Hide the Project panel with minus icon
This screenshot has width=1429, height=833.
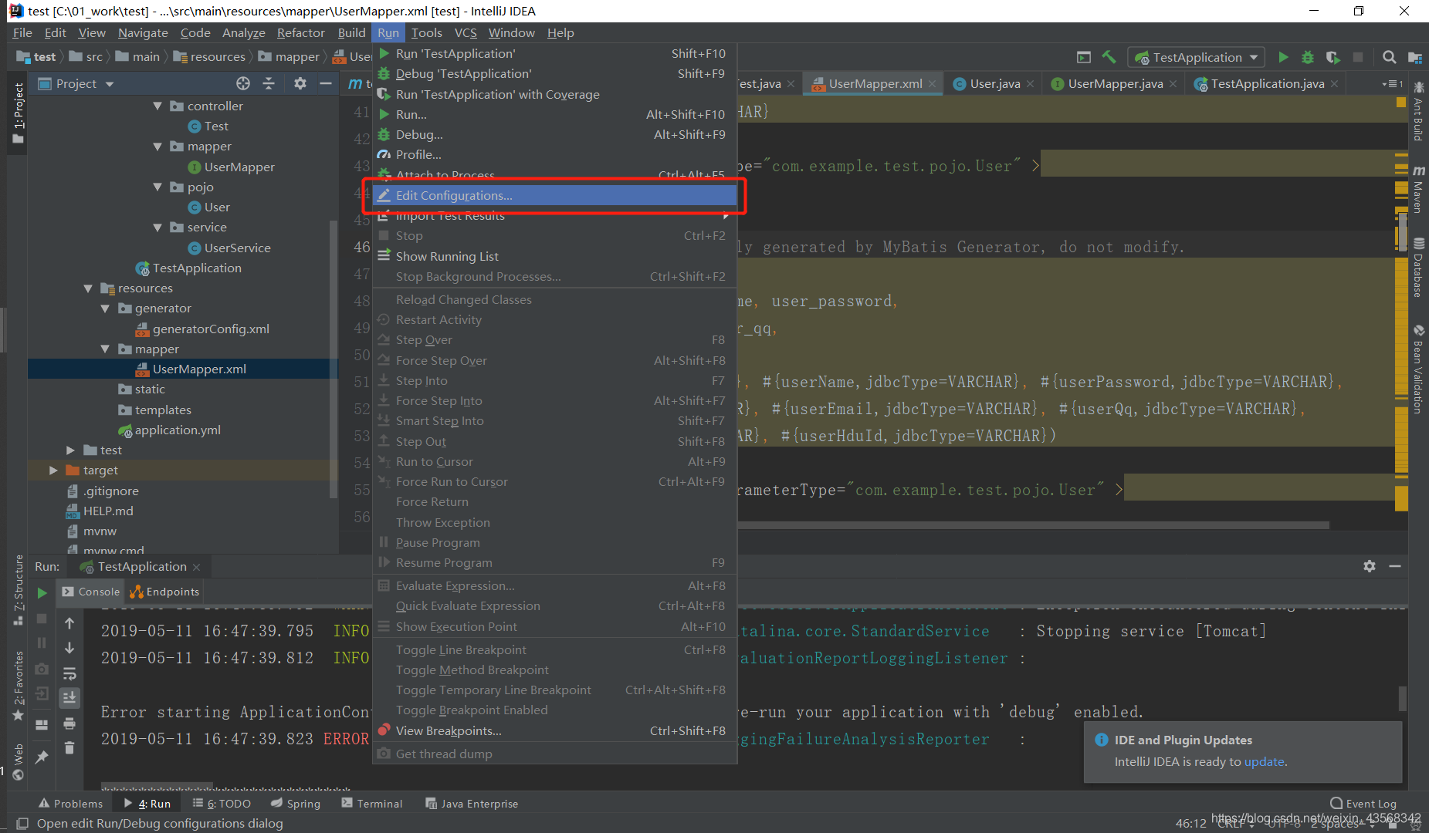326,83
